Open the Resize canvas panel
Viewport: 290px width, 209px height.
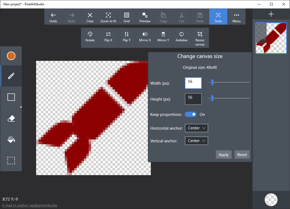200,38
